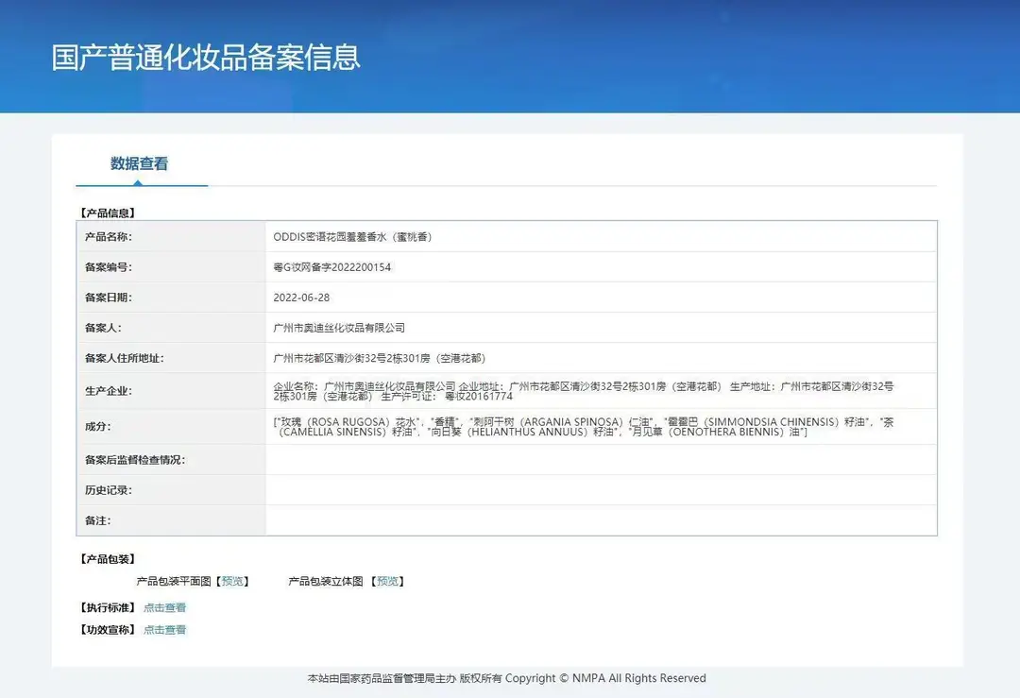Open the 数据查看 tab
The height and width of the screenshot is (698, 1020).
(x=139, y=163)
